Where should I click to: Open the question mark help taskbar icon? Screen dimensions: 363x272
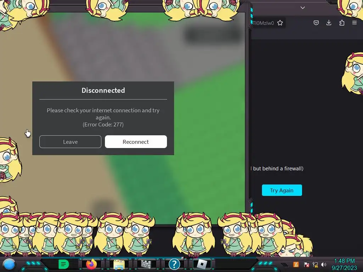pos(174,264)
